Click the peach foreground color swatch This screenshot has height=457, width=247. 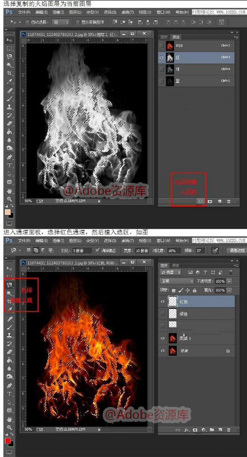point(7,212)
